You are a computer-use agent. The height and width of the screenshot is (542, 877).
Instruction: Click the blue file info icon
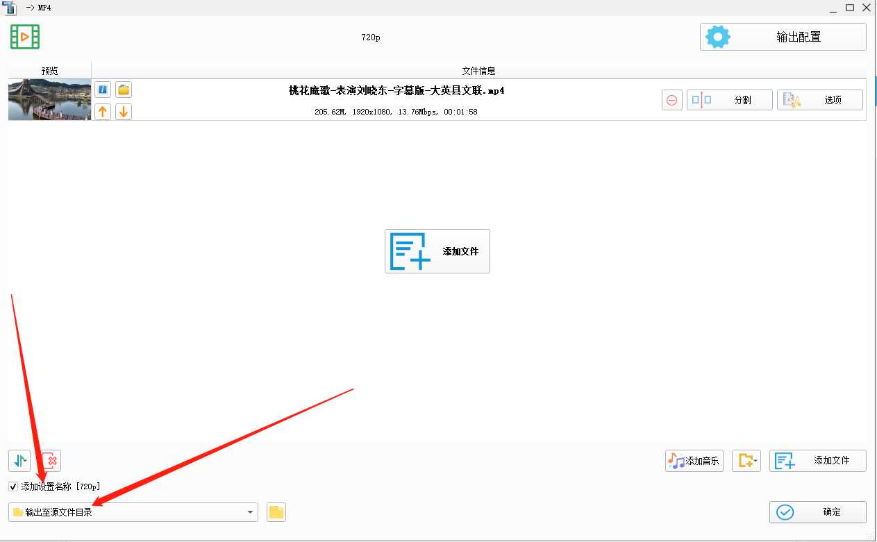tap(103, 90)
